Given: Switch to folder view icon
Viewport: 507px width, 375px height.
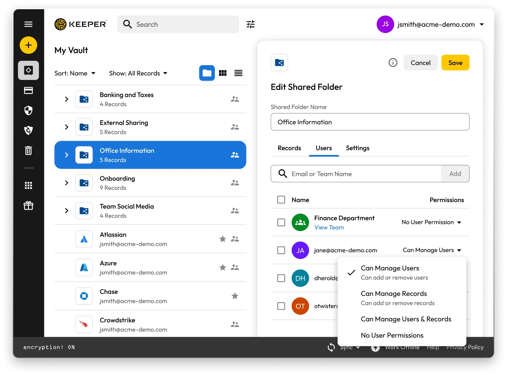Looking at the screenshot, I should coord(207,73).
